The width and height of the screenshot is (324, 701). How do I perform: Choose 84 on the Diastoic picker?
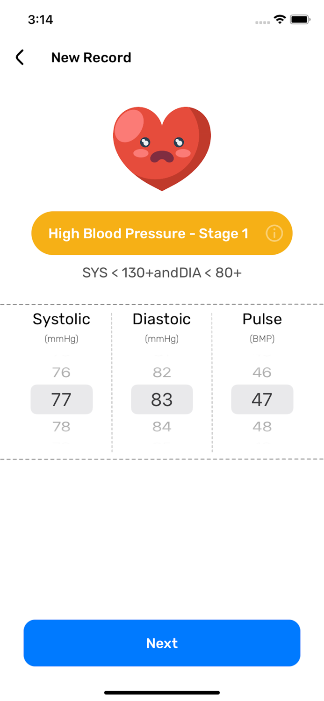coord(162,426)
